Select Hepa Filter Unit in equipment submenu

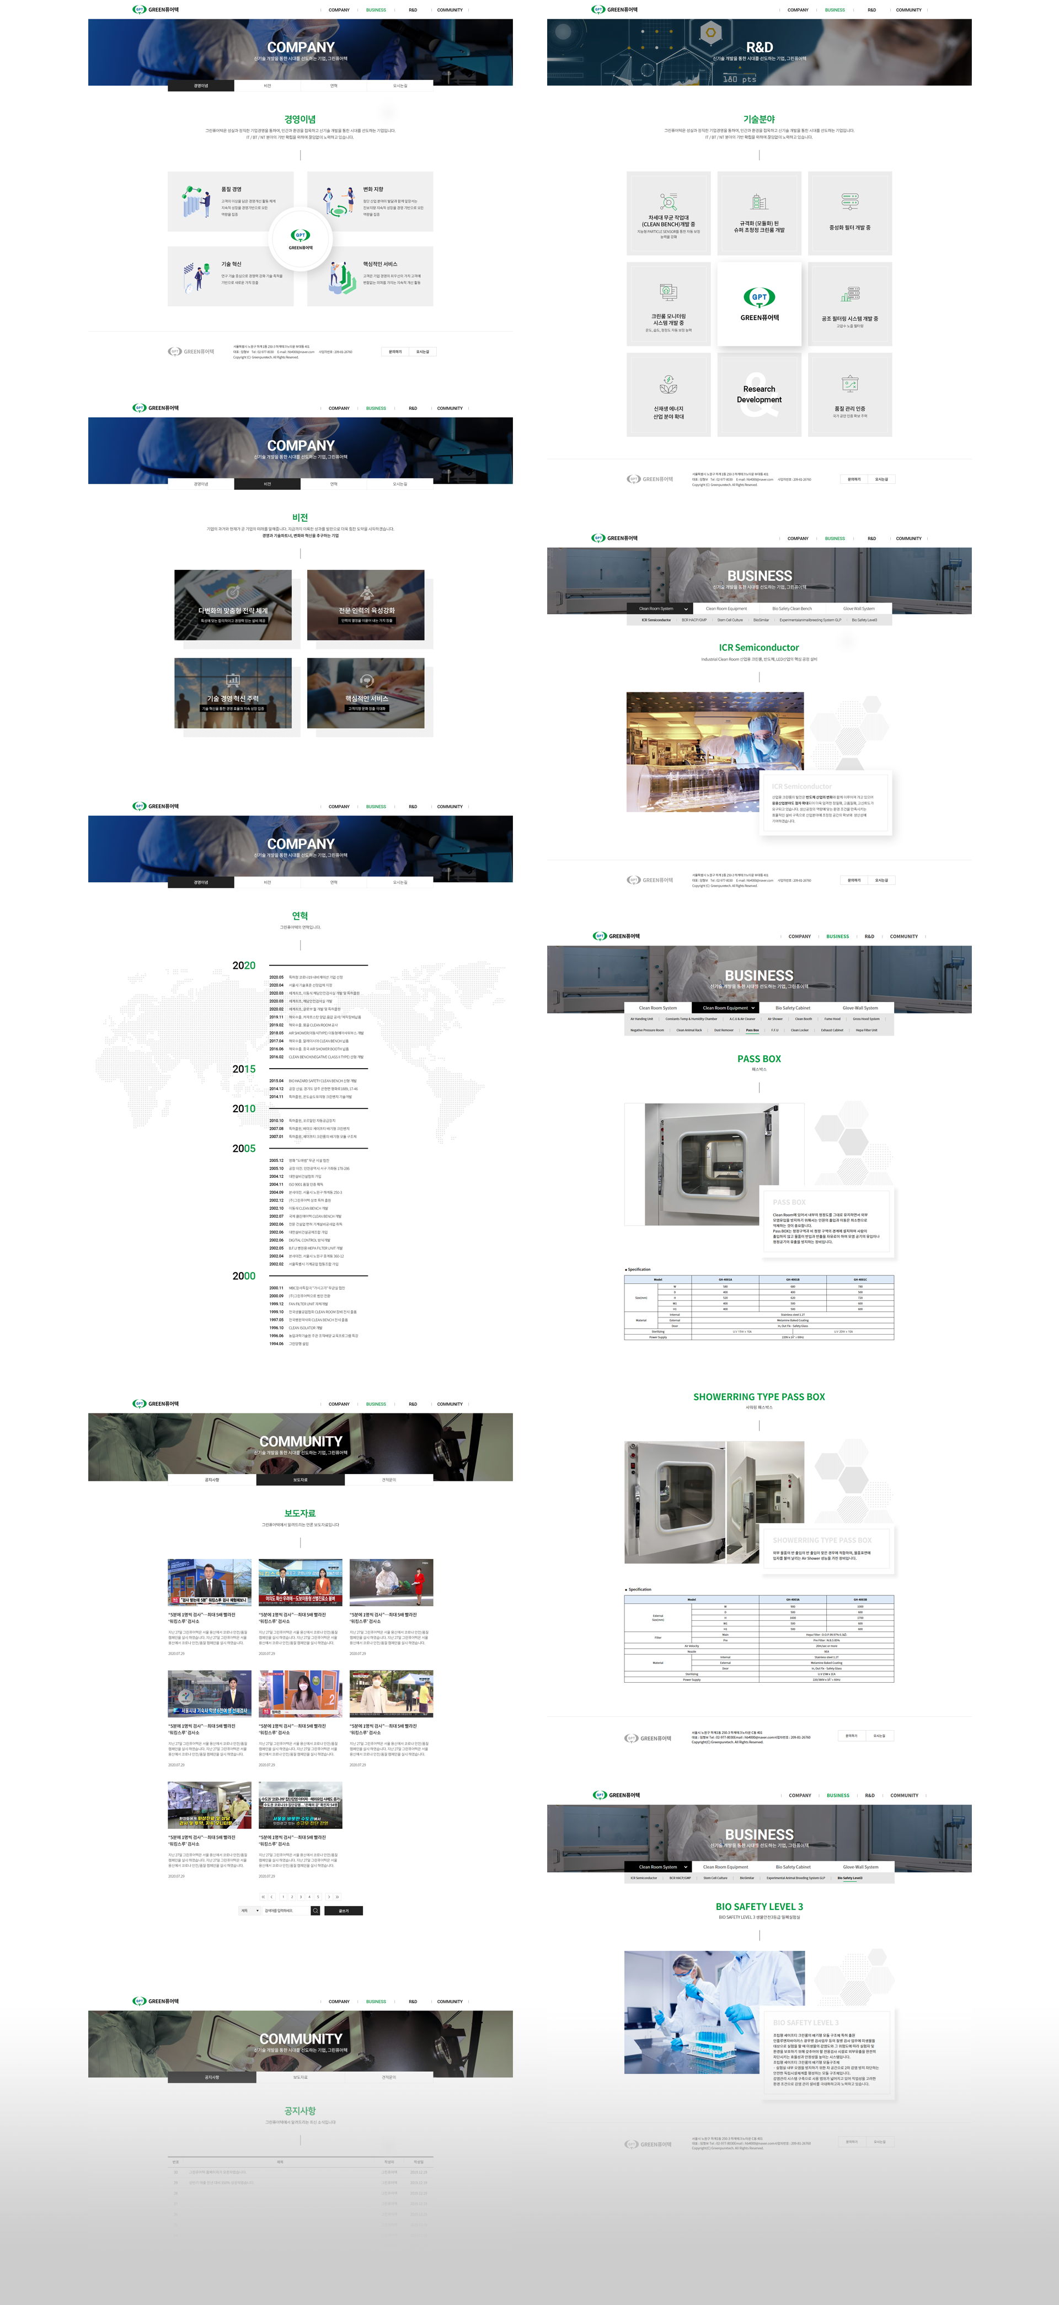tap(866, 1030)
